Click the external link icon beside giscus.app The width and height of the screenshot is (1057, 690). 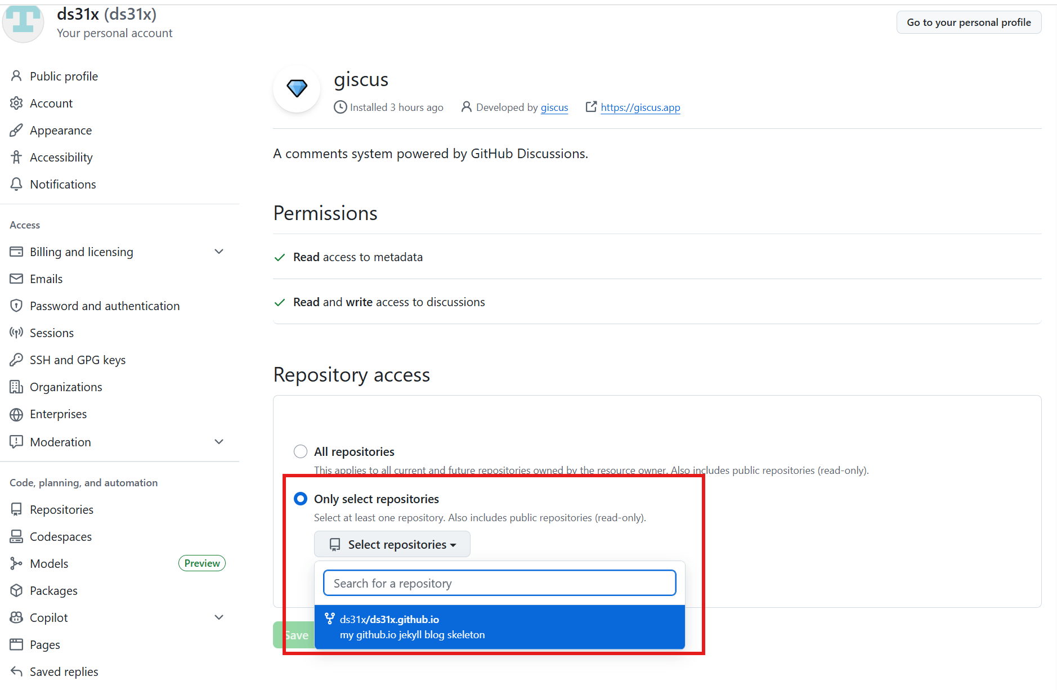point(591,106)
